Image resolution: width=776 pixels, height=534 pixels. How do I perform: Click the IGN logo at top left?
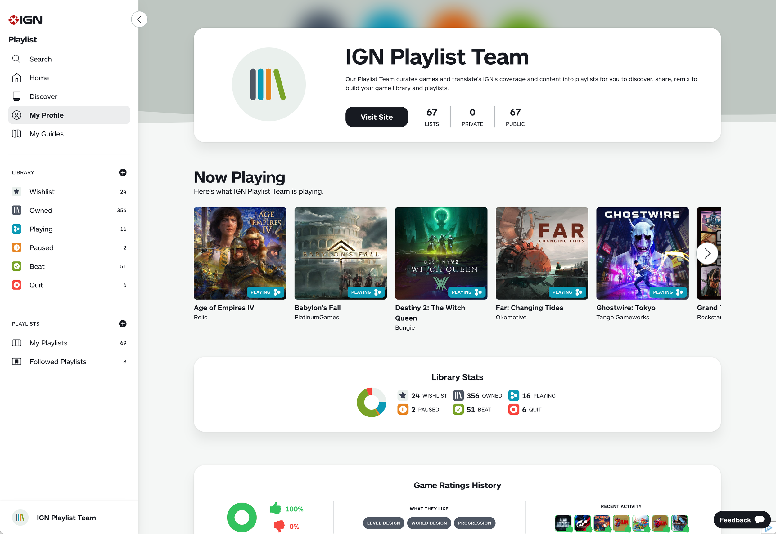25,19
